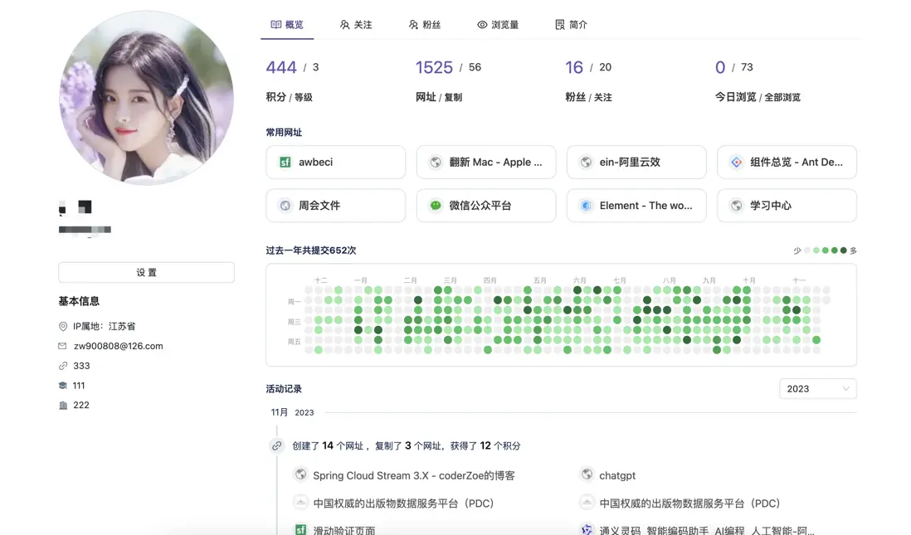Click the person icon on 粉丝 tab
This screenshot has height=535, width=911.
[x=413, y=24]
